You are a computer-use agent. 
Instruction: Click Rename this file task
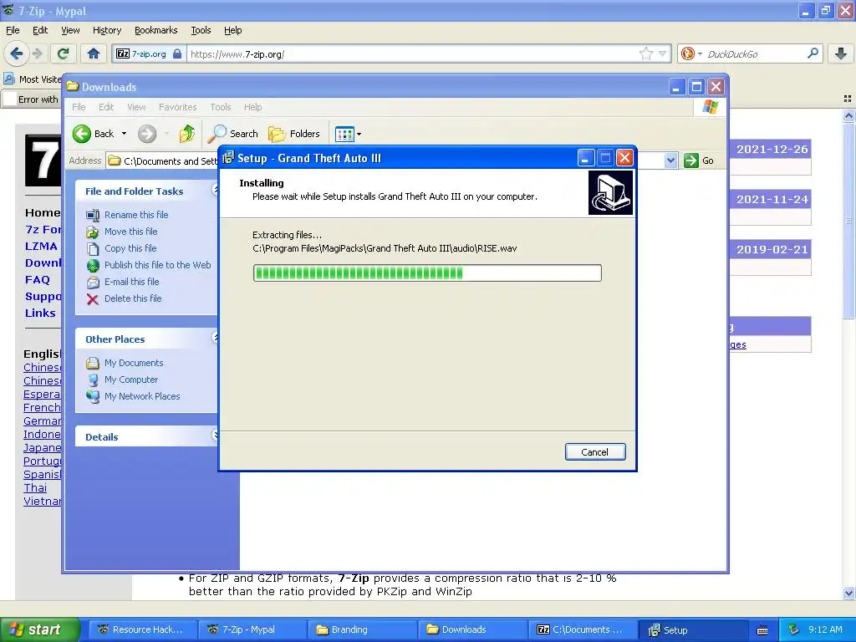136,215
